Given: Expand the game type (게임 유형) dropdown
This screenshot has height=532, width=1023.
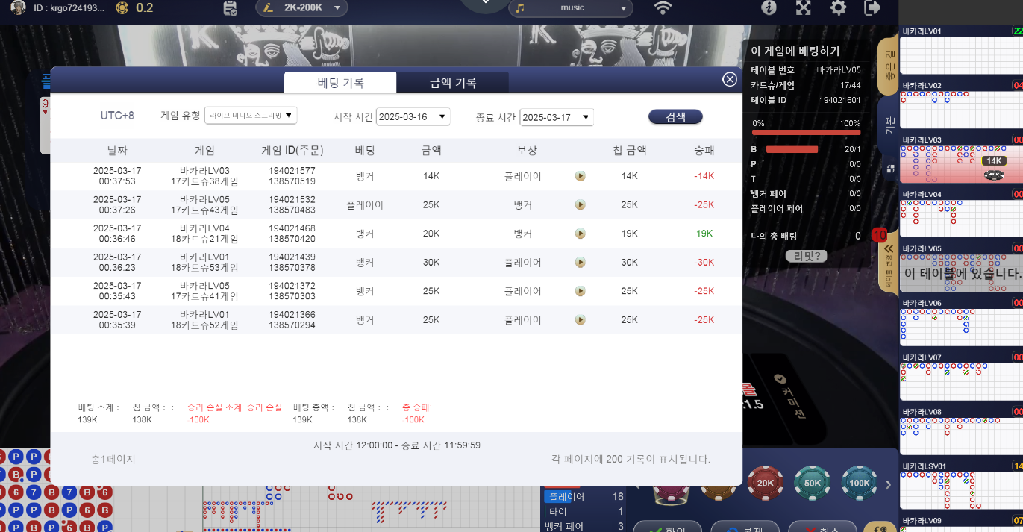Looking at the screenshot, I should [251, 116].
